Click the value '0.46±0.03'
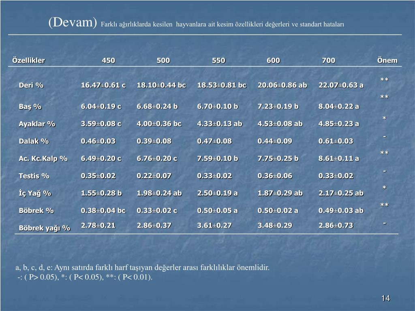 (x=98, y=141)
